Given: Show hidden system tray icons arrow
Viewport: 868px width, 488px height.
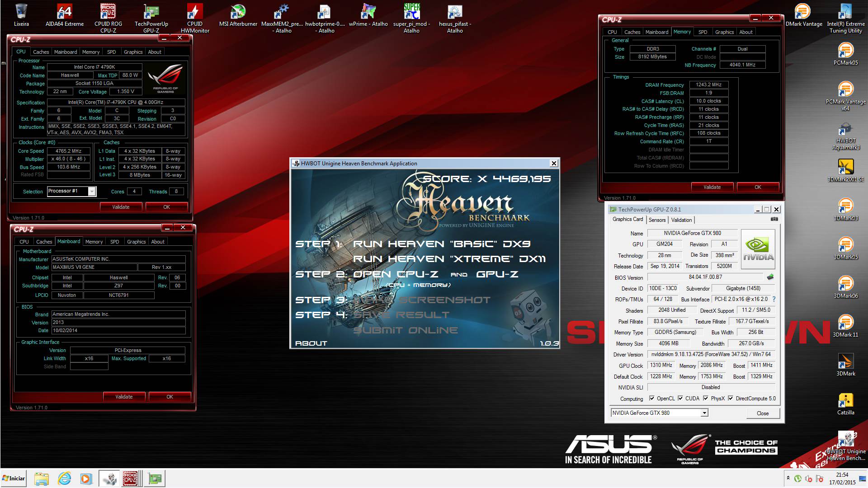Looking at the screenshot, I should tap(788, 478).
